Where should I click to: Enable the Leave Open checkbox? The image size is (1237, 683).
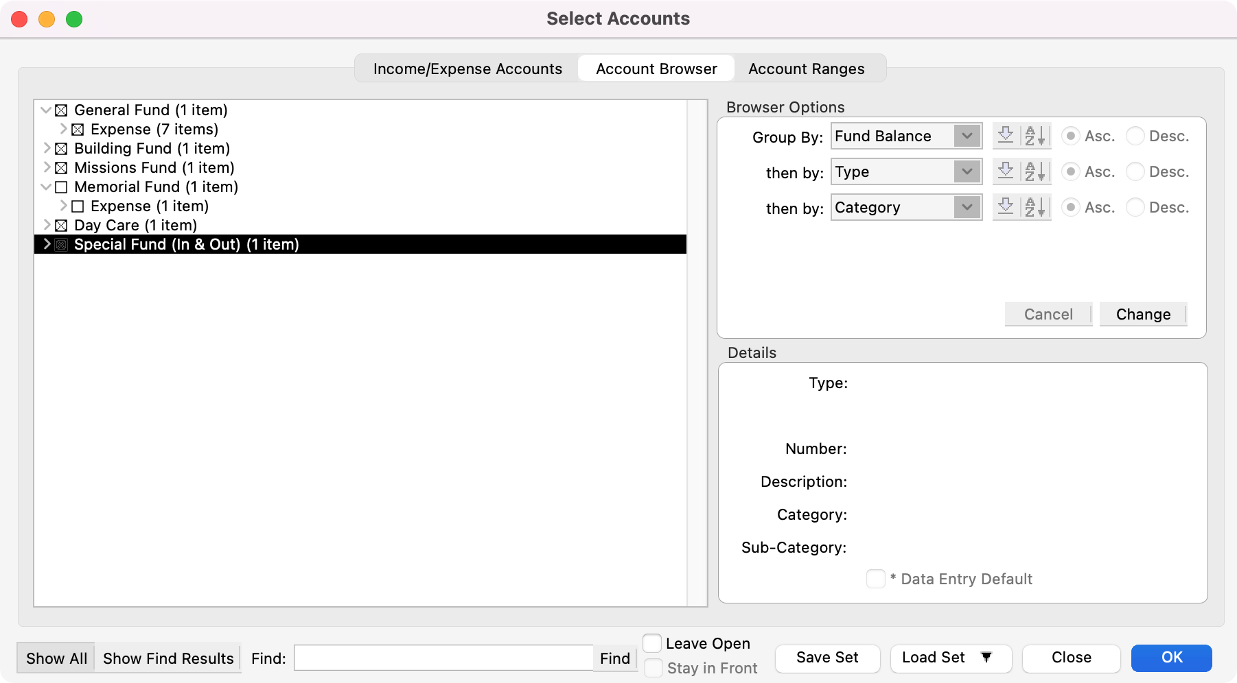tap(652, 643)
